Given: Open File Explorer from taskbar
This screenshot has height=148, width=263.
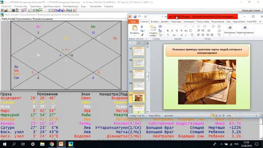Looking at the screenshot, I should tap(42, 144).
